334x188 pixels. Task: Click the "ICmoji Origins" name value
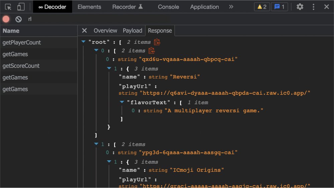point(197,170)
